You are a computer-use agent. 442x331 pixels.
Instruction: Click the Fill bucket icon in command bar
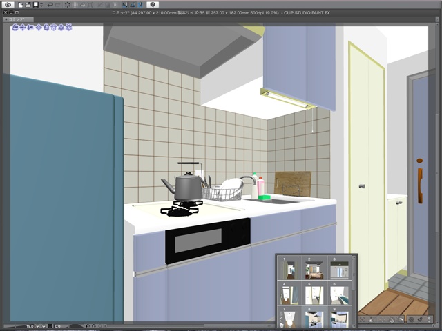click(83, 5)
